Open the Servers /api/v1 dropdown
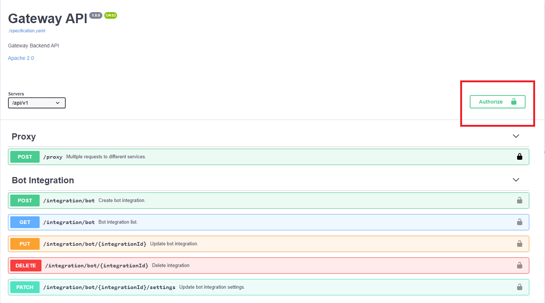 click(37, 103)
